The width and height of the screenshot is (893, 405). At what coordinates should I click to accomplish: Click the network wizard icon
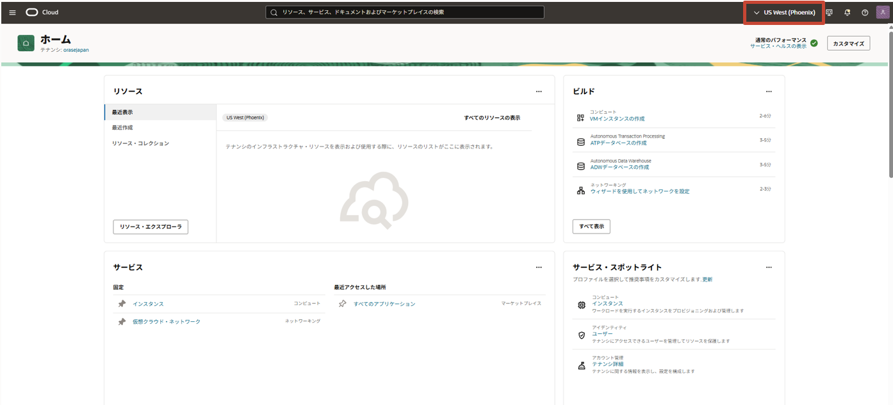pos(580,191)
